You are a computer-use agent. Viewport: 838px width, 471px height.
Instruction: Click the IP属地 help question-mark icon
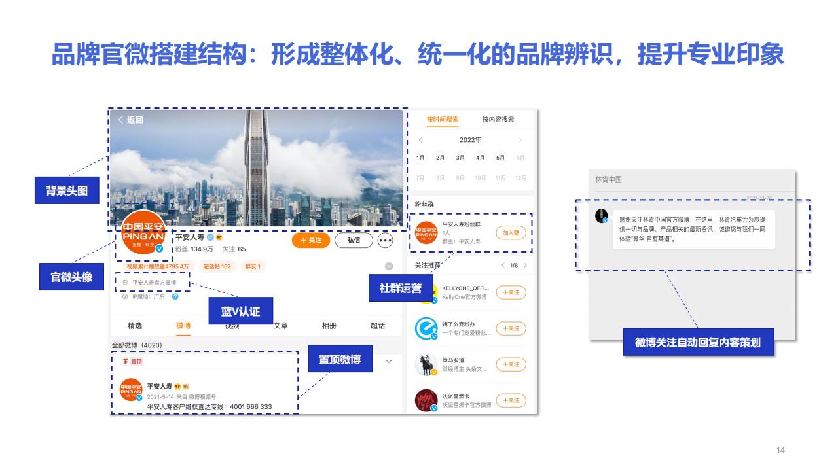coord(175,296)
